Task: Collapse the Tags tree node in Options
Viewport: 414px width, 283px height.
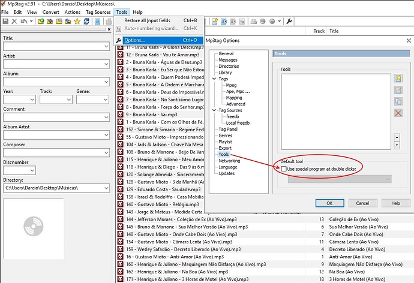Action: [214, 79]
